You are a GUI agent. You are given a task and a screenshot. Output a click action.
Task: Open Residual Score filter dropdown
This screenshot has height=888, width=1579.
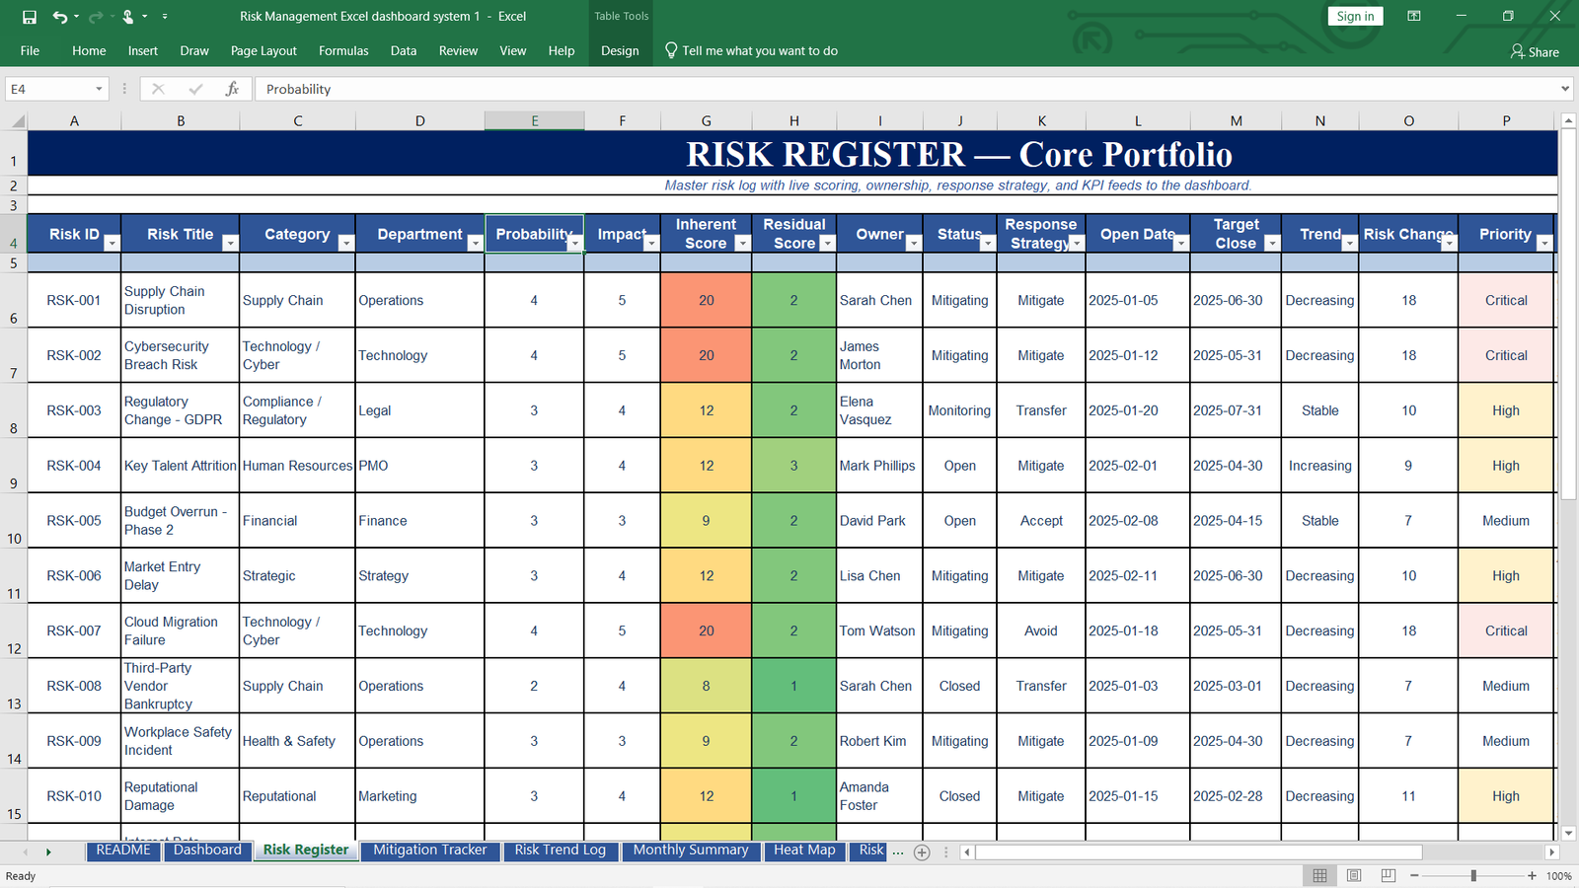pyautogui.click(x=827, y=243)
